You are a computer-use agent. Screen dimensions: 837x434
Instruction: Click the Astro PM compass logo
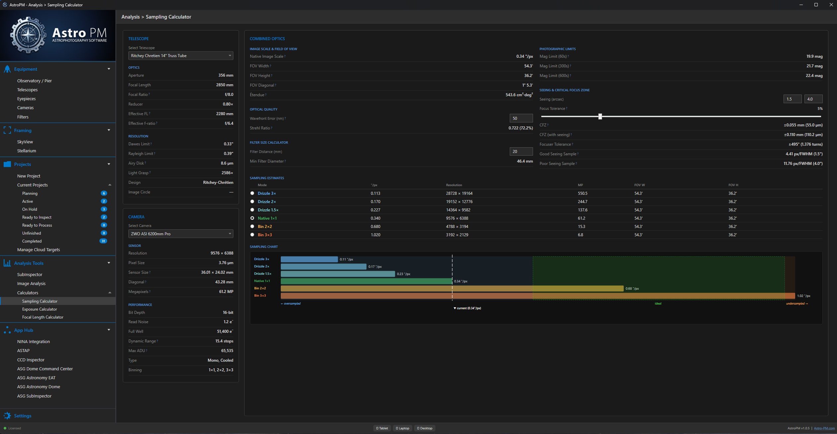28,35
